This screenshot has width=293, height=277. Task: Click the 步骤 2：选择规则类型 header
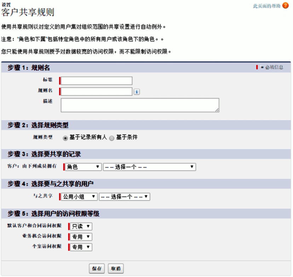(x=38, y=125)
